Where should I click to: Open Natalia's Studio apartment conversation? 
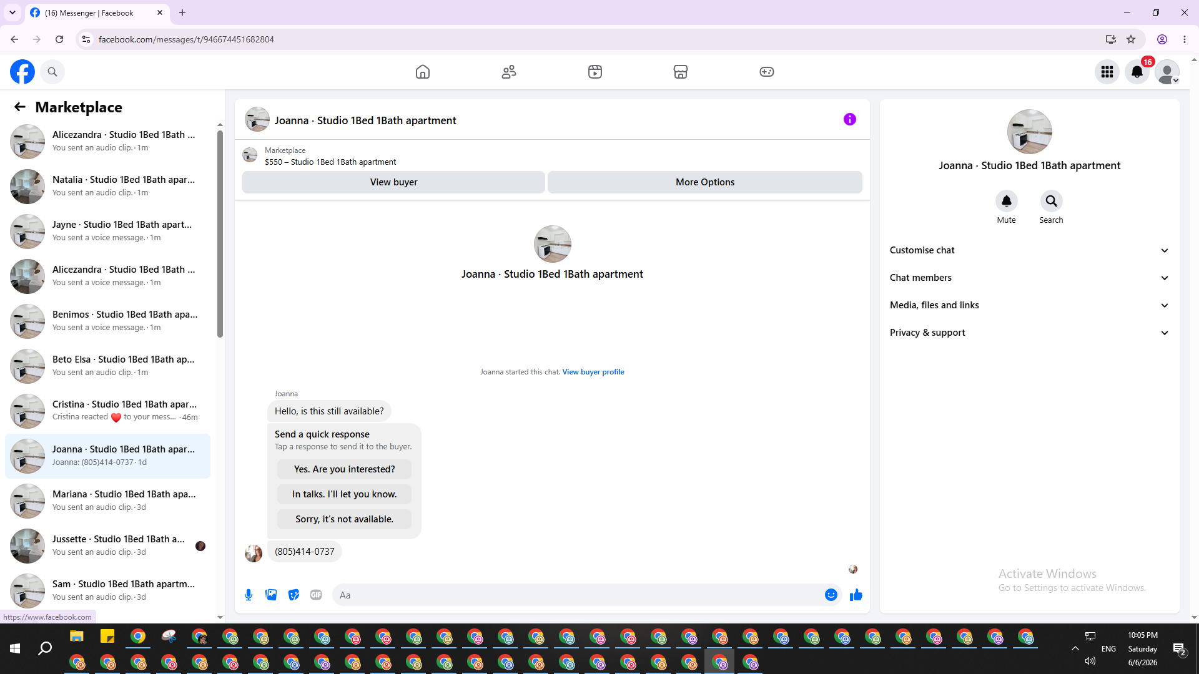coord(107,187)
